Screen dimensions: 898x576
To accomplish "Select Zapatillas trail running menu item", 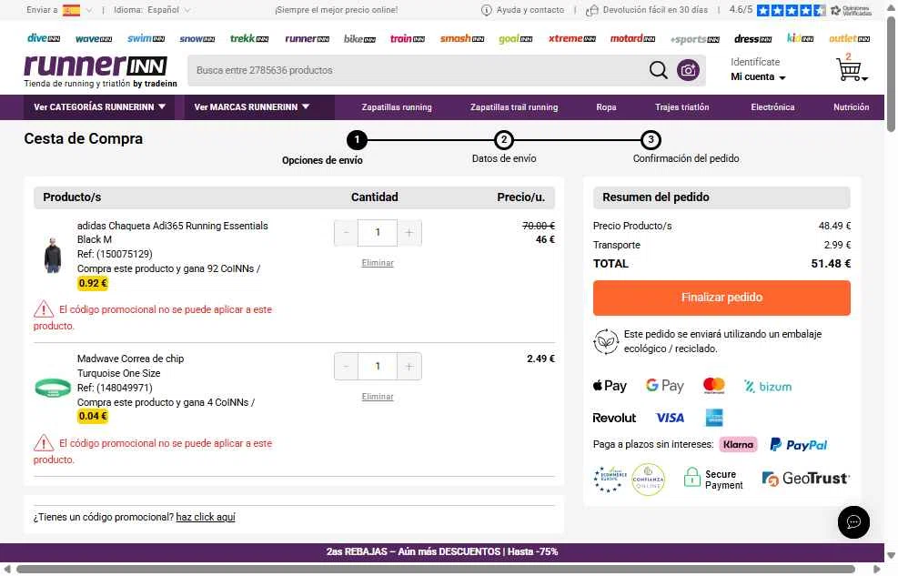I will 514,107.
